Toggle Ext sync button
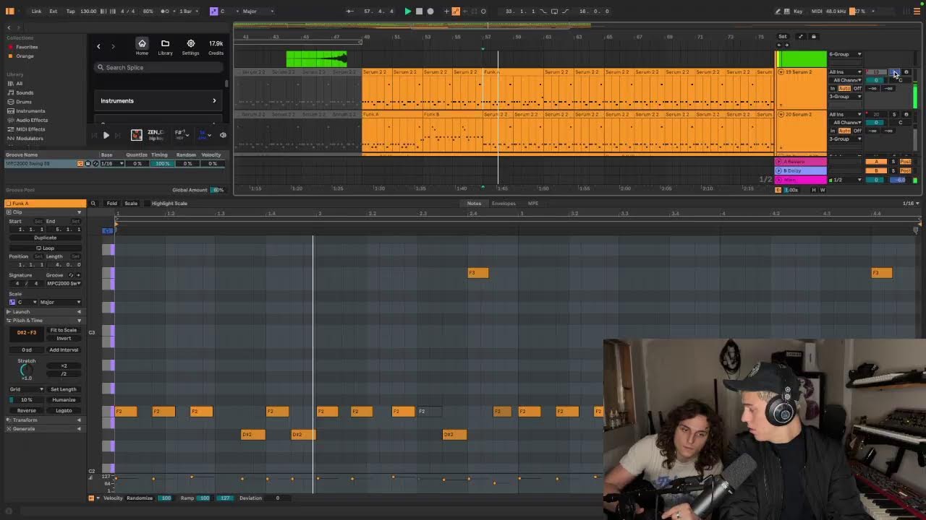926x520 pixels. click(54, 11)
